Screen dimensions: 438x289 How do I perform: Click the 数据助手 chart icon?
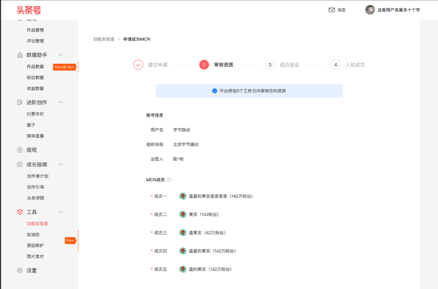pos(20,55)
